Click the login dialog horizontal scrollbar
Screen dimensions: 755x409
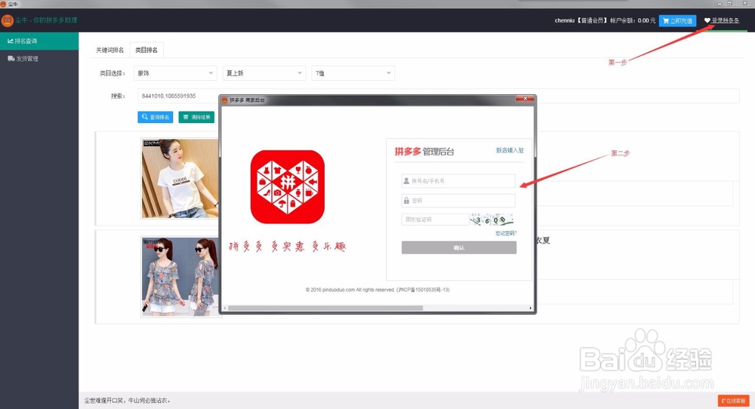[x=325, y=308]
